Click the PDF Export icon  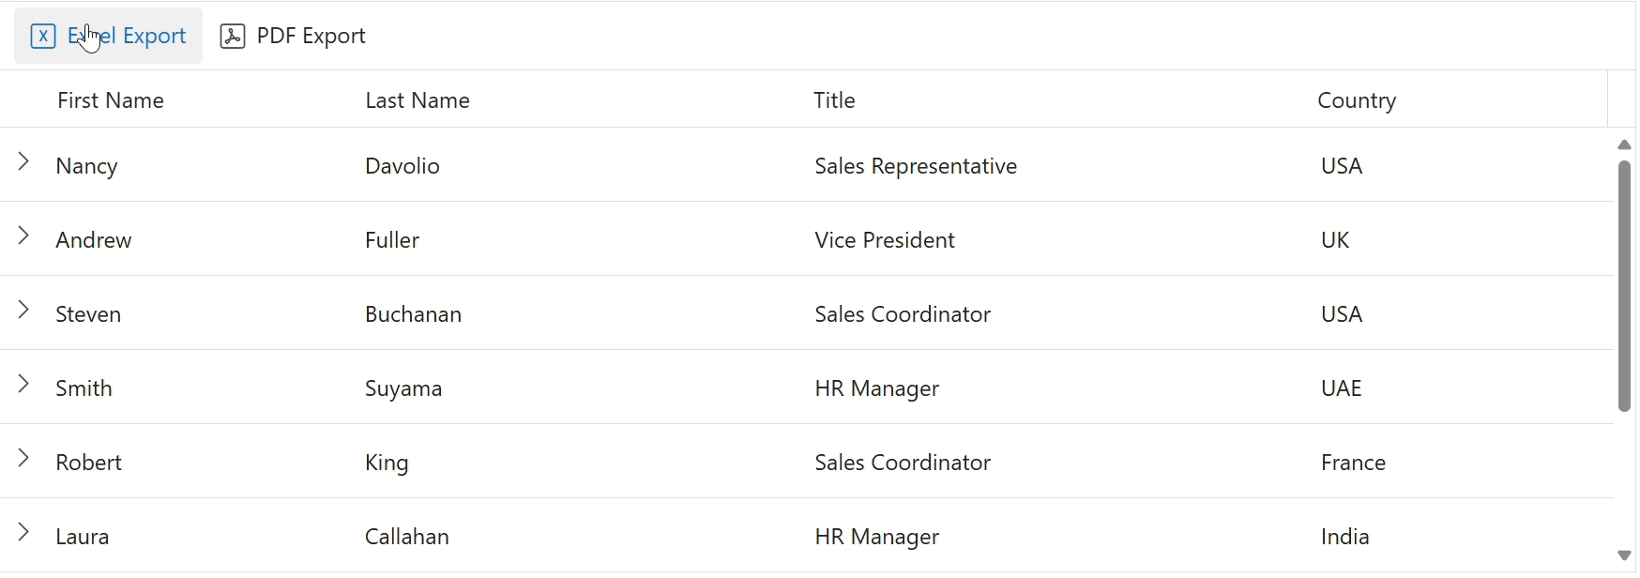pos(233,36)
